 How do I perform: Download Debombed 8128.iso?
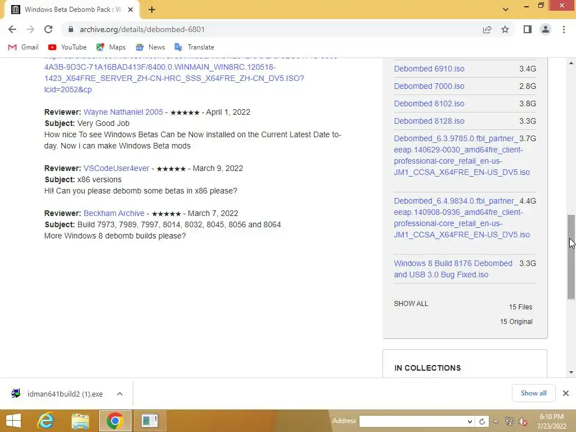point(429,121)
